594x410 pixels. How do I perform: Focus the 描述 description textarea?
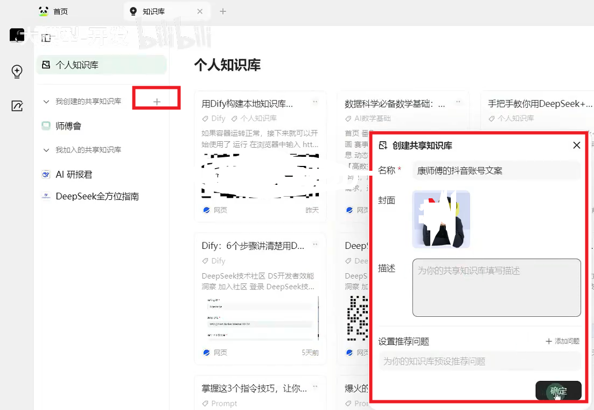497,288
